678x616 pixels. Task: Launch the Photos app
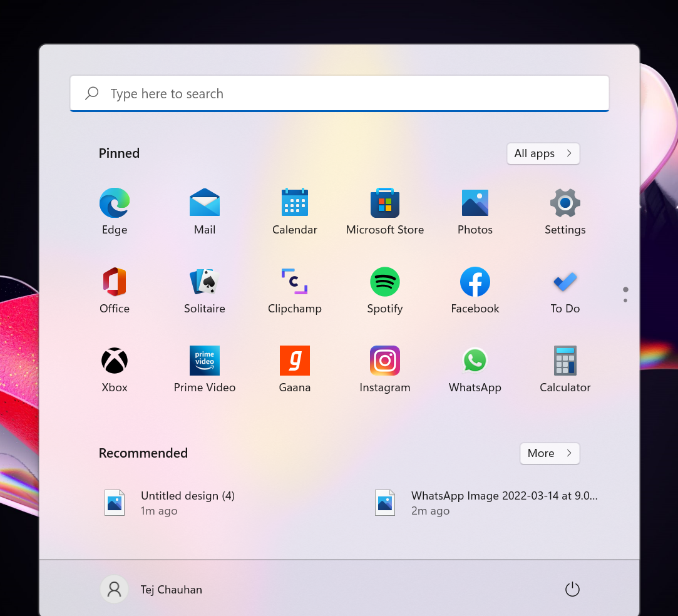tap(475, 211)
